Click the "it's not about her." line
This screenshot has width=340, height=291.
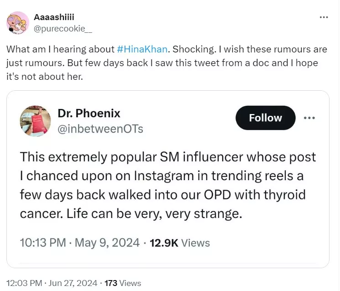[44, 77]
